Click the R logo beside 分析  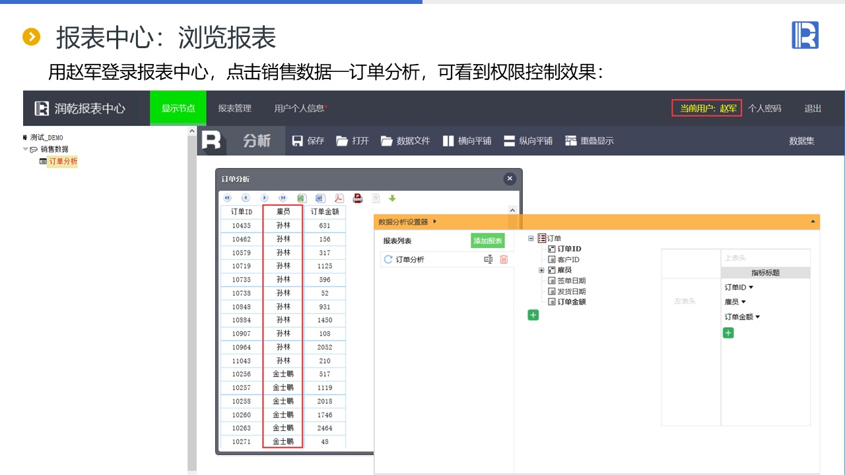click(x=211, y=141)
